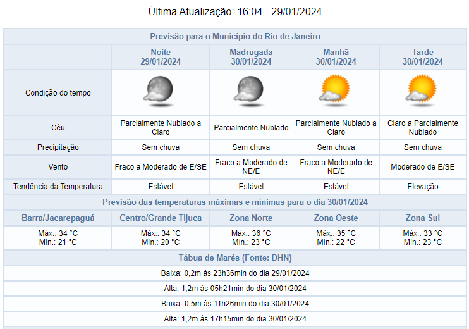
Task: Click the Zona Sul region header
Action: point(423,218)
